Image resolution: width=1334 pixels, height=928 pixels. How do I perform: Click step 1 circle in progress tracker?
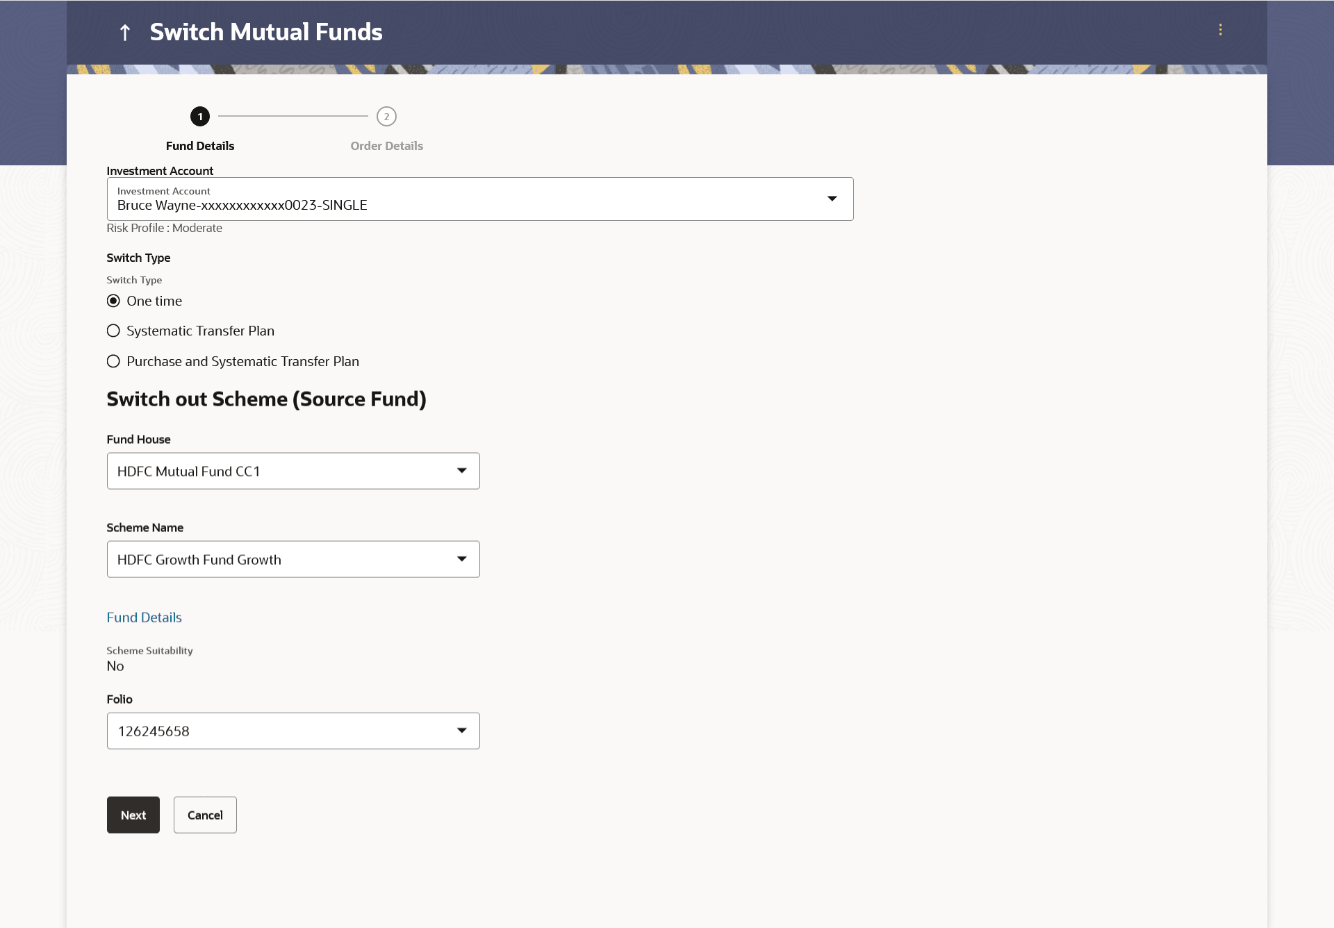pos(200,117)
